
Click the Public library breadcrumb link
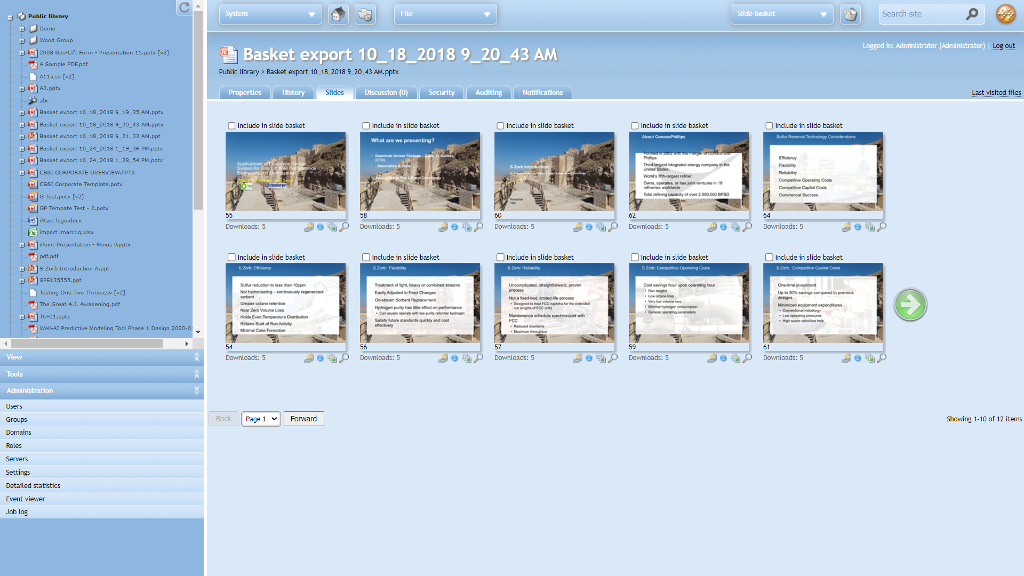[239, 71]
